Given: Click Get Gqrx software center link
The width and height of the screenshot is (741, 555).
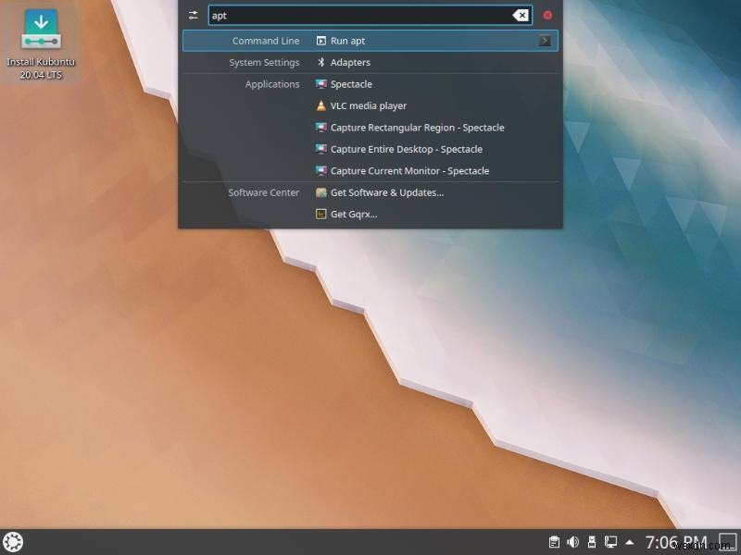Looking at the screenshot, I should click(x=352, y=214).
